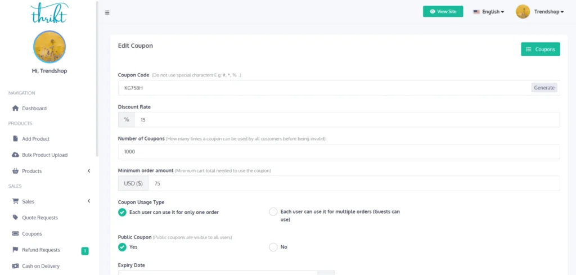The height and width of the screenshot is (275, 576).
Task: Open the English language dropdown
Action: [489, 12]
